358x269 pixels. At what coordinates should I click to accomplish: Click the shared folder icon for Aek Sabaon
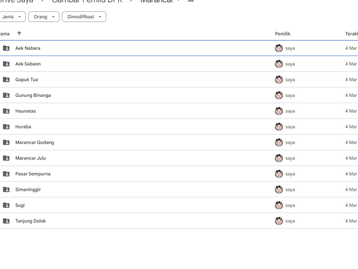click(x=6, y=64)
